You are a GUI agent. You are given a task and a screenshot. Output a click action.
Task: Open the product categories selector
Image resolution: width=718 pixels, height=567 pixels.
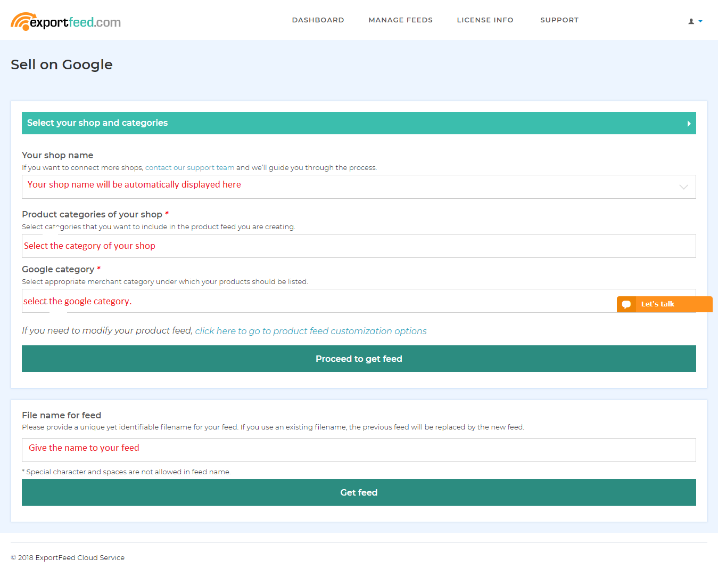(x=359, y=246)
